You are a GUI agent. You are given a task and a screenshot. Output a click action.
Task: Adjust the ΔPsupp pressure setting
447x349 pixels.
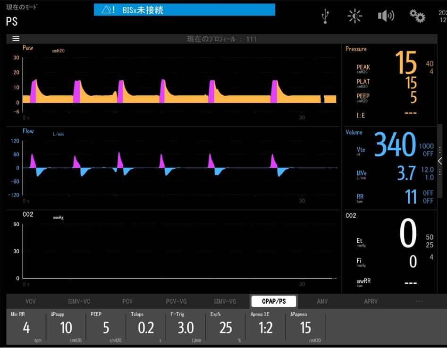click(66, 327)
